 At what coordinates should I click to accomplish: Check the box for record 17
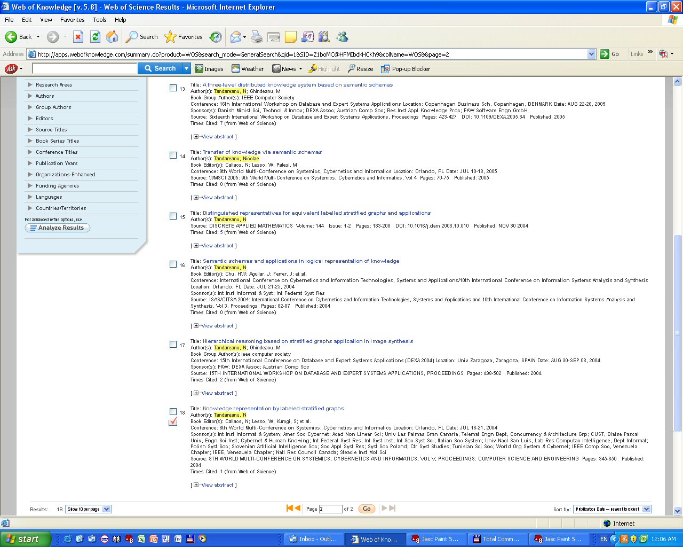pyautogui.click(x=173, y=345)
